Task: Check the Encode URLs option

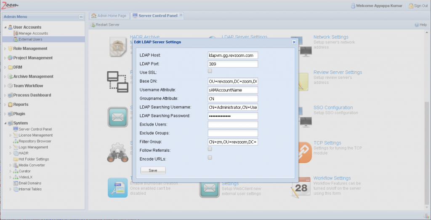Action: 210,157
